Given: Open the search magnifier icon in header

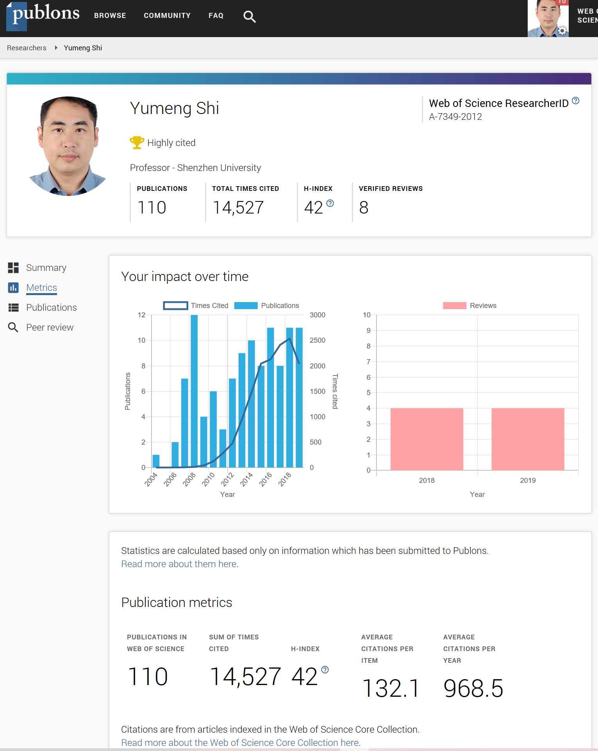Looking at the screenshot, I should [250, 16].
